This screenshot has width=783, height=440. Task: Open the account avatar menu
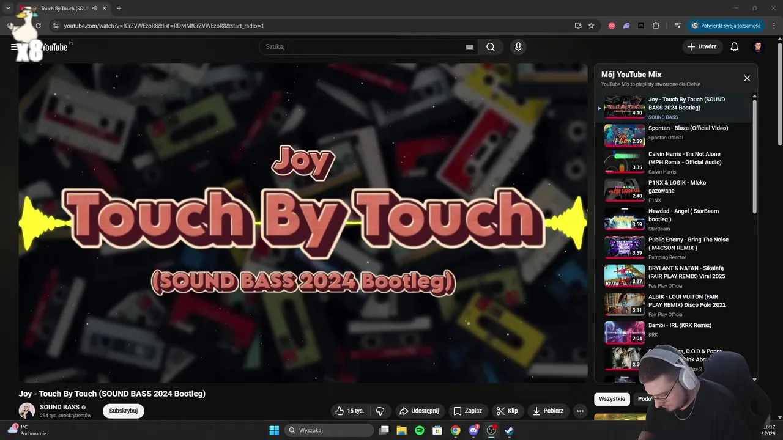758,46
